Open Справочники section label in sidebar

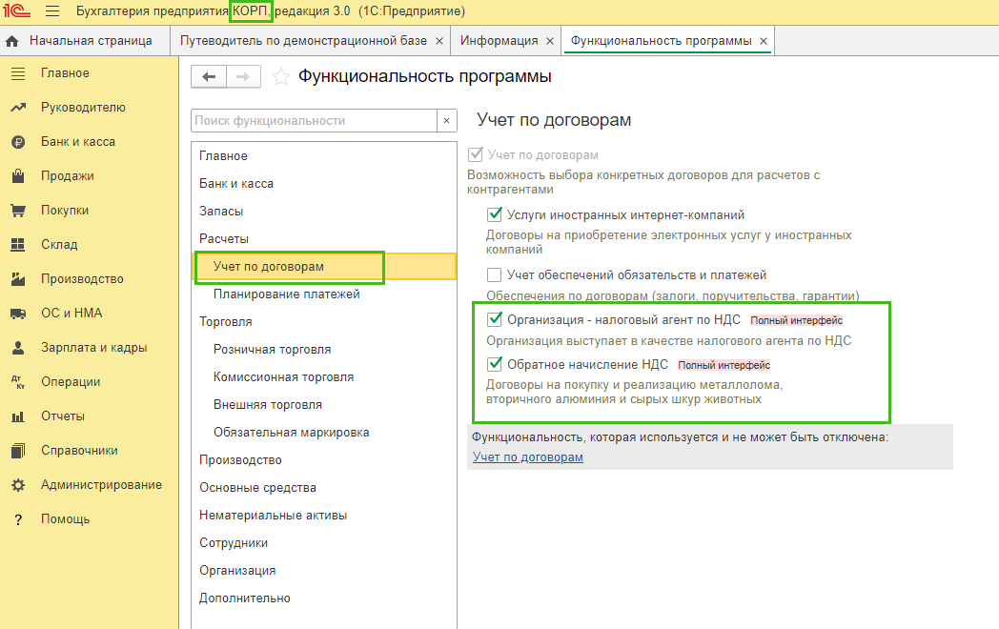click(79, 451)
